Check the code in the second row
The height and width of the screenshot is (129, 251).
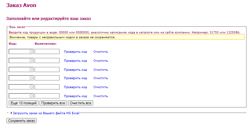coord(75,61)
